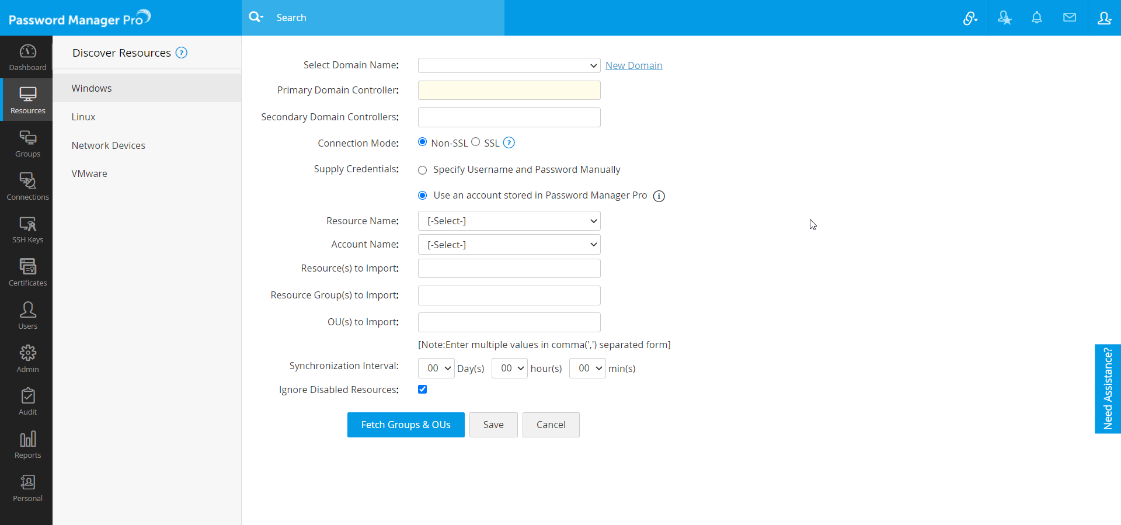Click the help icon next to Discover Resources
Viewport: 1121px width, 525px height.
click(182, 53)
